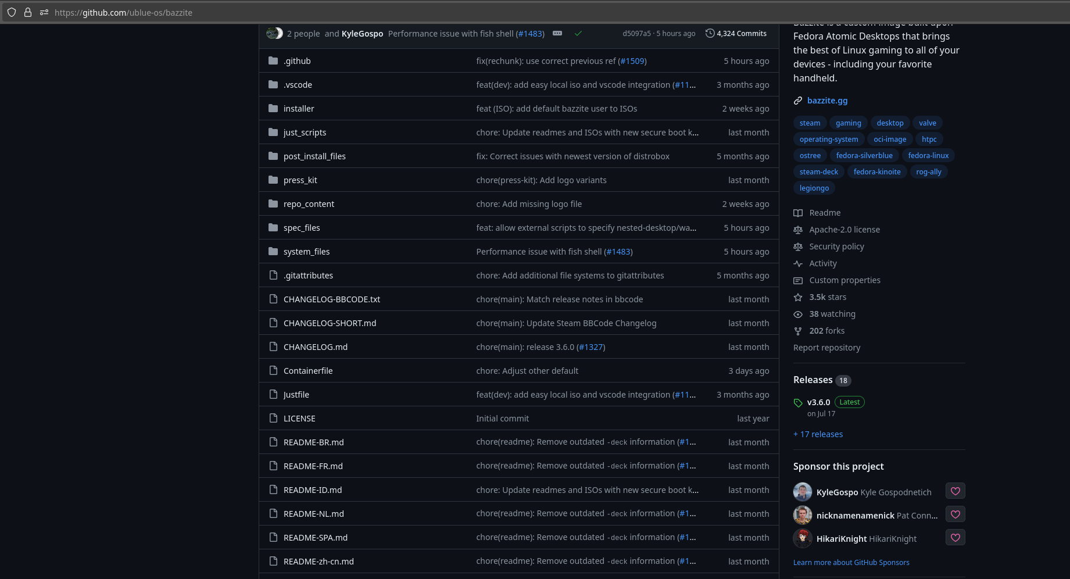Click the .github folder icon
Viewport: 1070px width, 579px height.
point(273,60)
